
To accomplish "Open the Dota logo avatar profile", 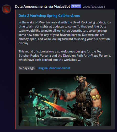I will (x=7, y=9).
